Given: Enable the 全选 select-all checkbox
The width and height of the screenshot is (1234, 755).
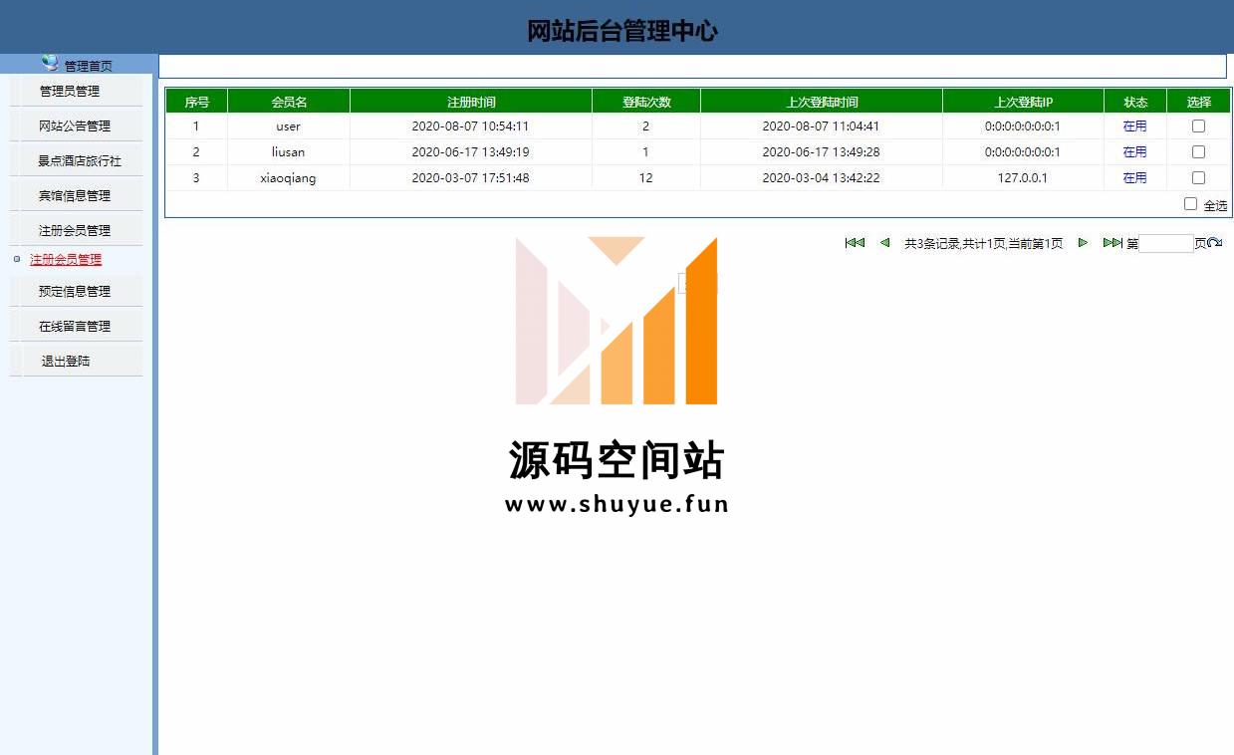Looking at the screenshot, I should (x=1190, y=204).
